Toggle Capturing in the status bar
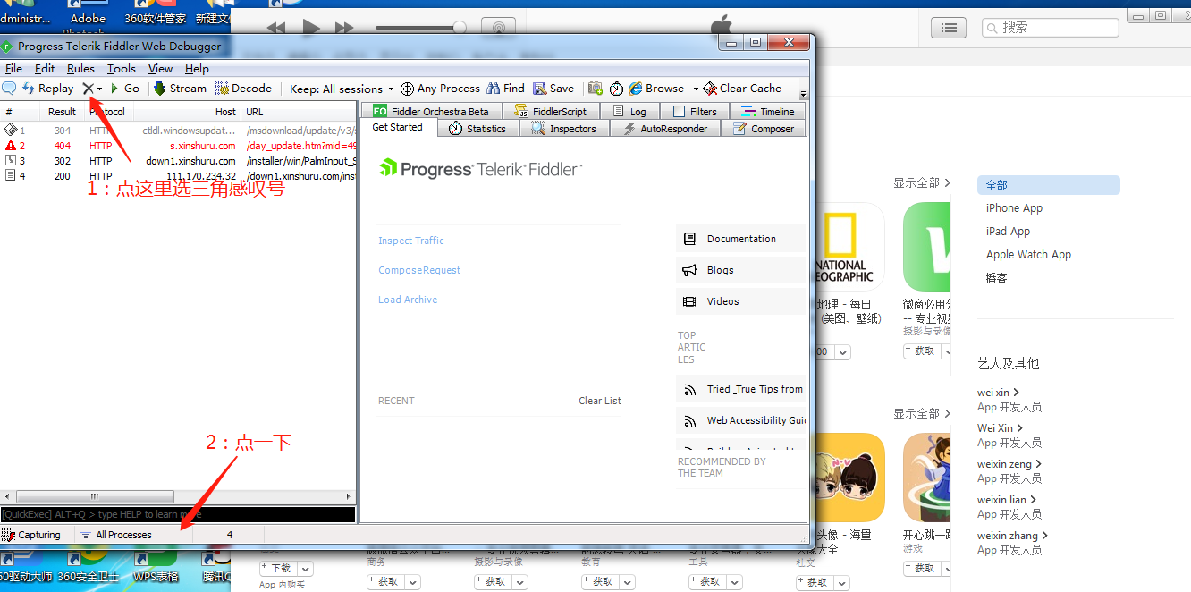The image size is (1191, 592). [x=32, y=535]
